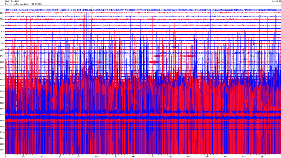Select the 18:30 time label
This screenshot has height=158, width=281.
[2, 121]
